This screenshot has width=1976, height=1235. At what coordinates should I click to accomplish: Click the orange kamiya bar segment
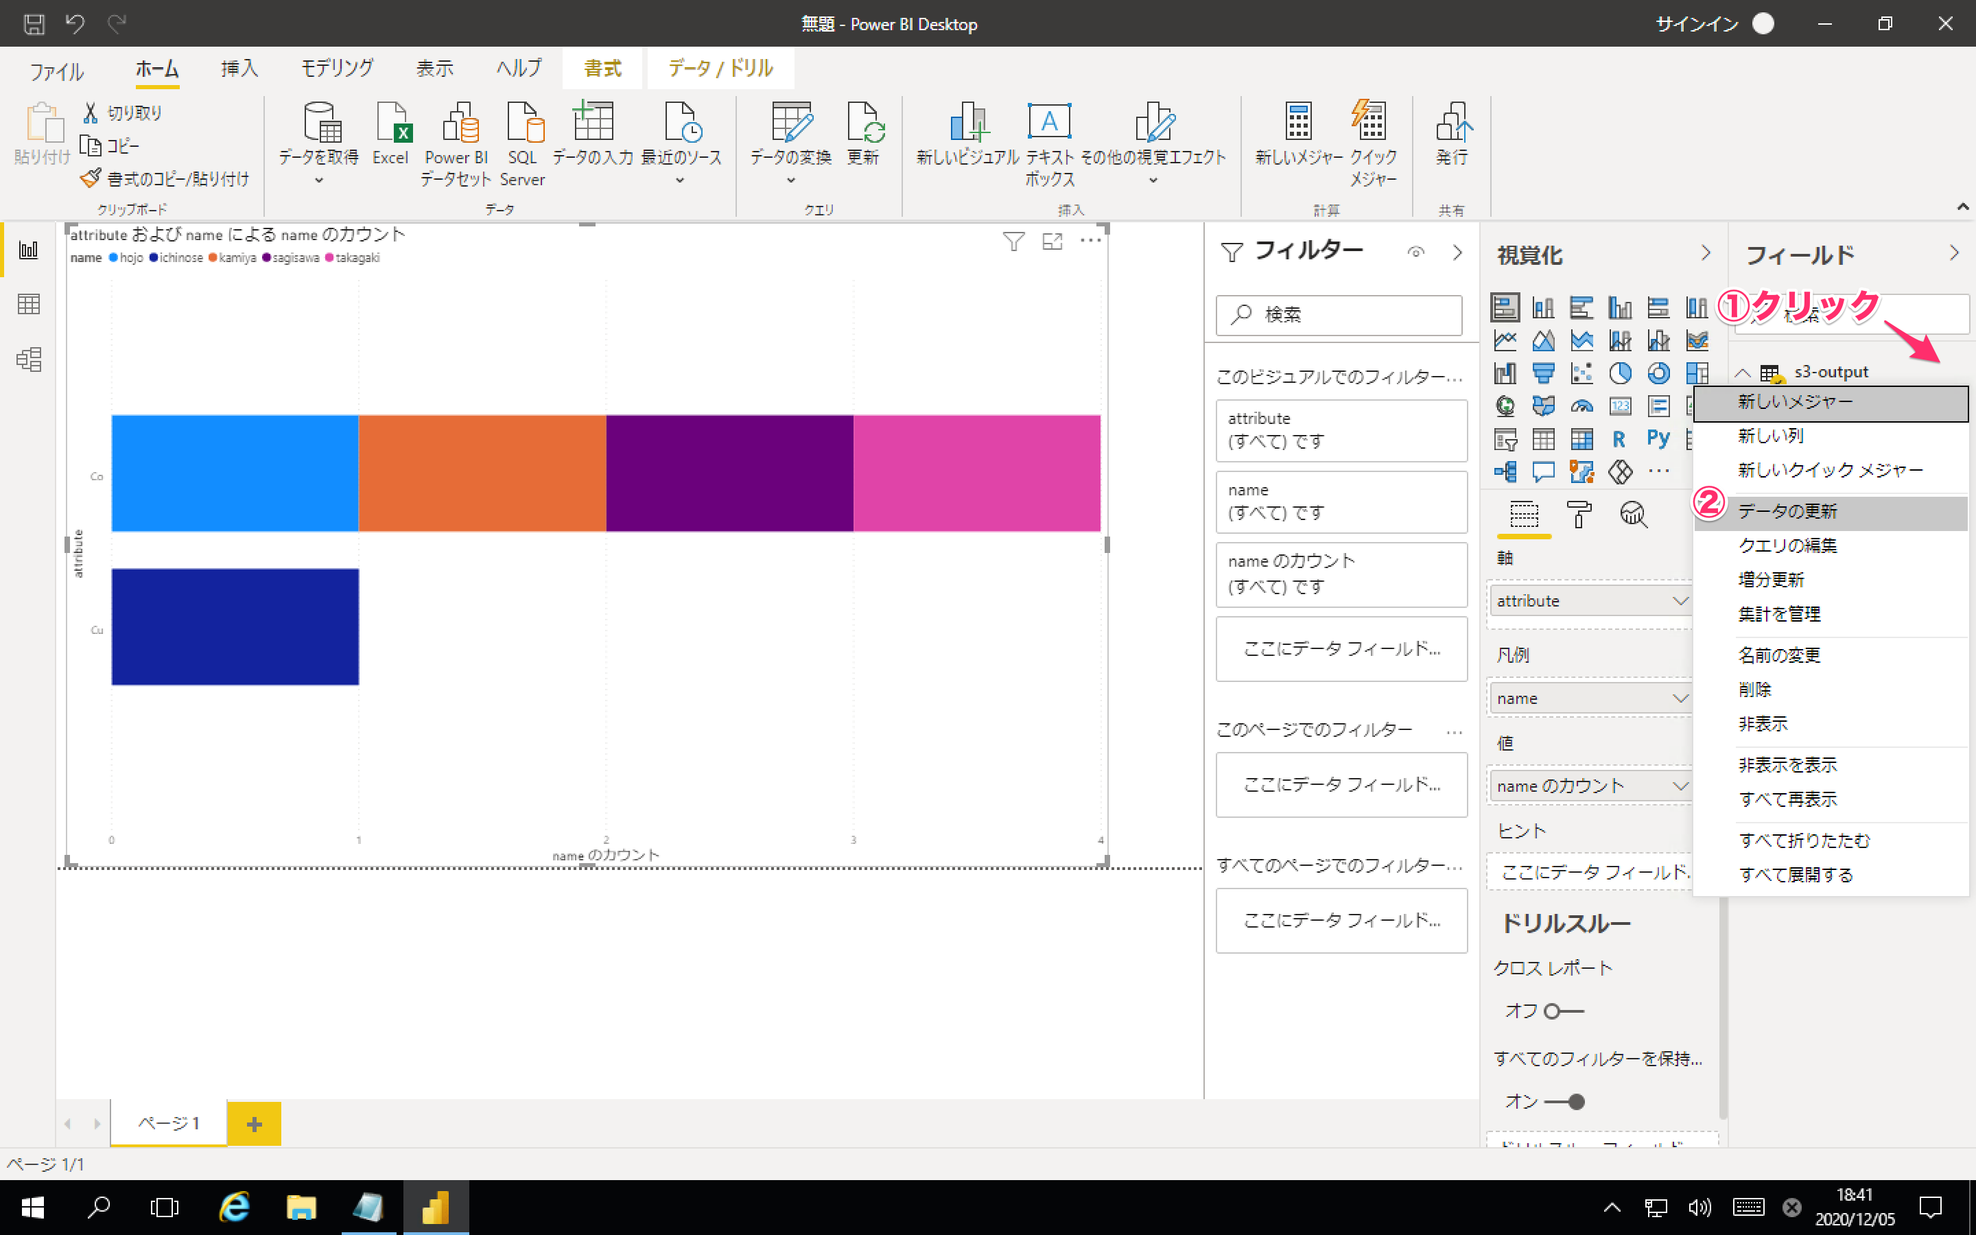(x=482, y=473)
